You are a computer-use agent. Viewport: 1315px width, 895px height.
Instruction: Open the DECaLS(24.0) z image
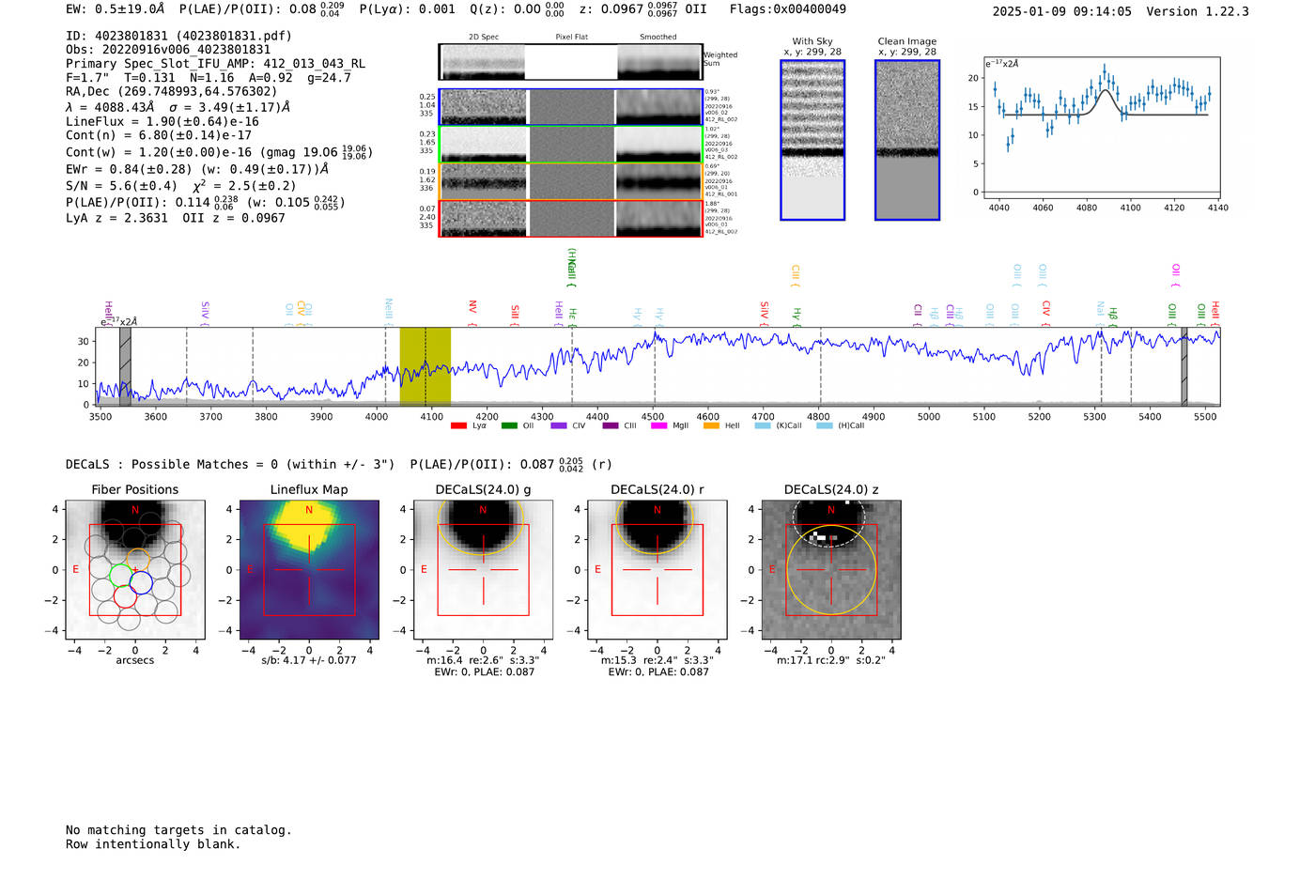coord(831,569)
